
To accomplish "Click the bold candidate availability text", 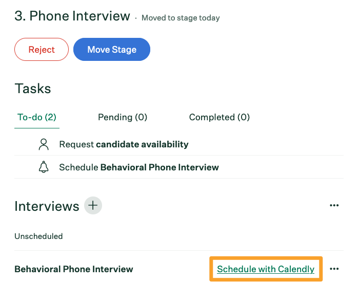I will point(142,144).
